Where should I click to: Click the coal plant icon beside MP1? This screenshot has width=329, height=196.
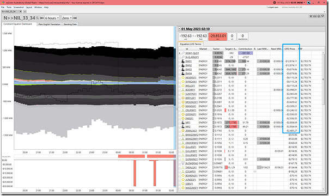tap(183, 122)
